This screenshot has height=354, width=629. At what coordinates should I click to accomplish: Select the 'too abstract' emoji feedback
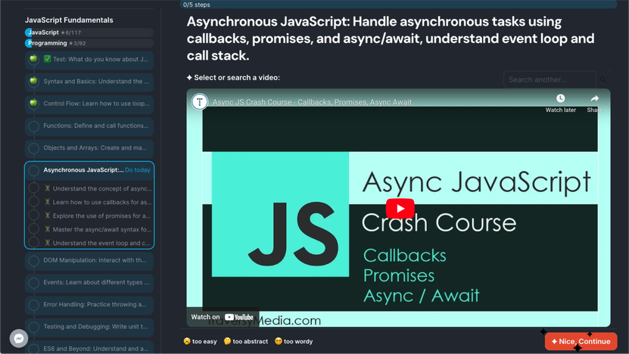[245, 342]
